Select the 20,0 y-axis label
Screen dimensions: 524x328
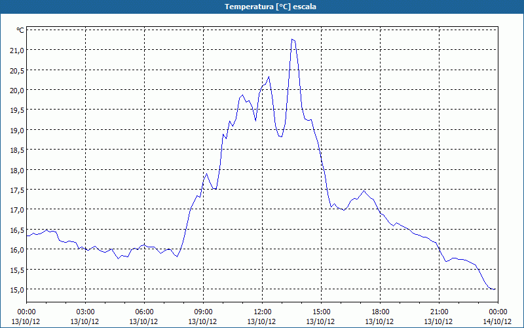18,90
